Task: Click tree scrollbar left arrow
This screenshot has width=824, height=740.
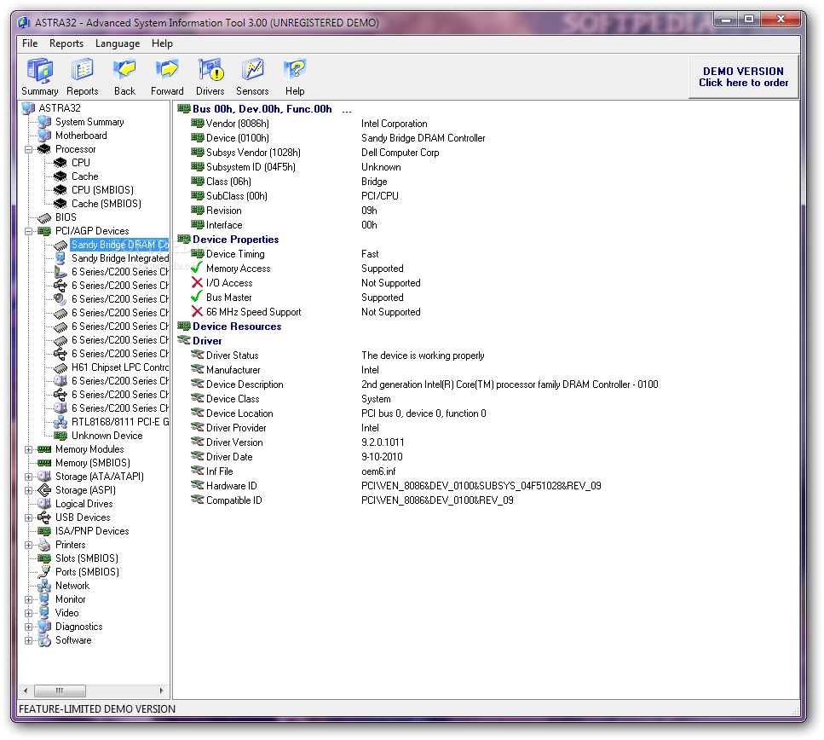Action: (26, 691)
